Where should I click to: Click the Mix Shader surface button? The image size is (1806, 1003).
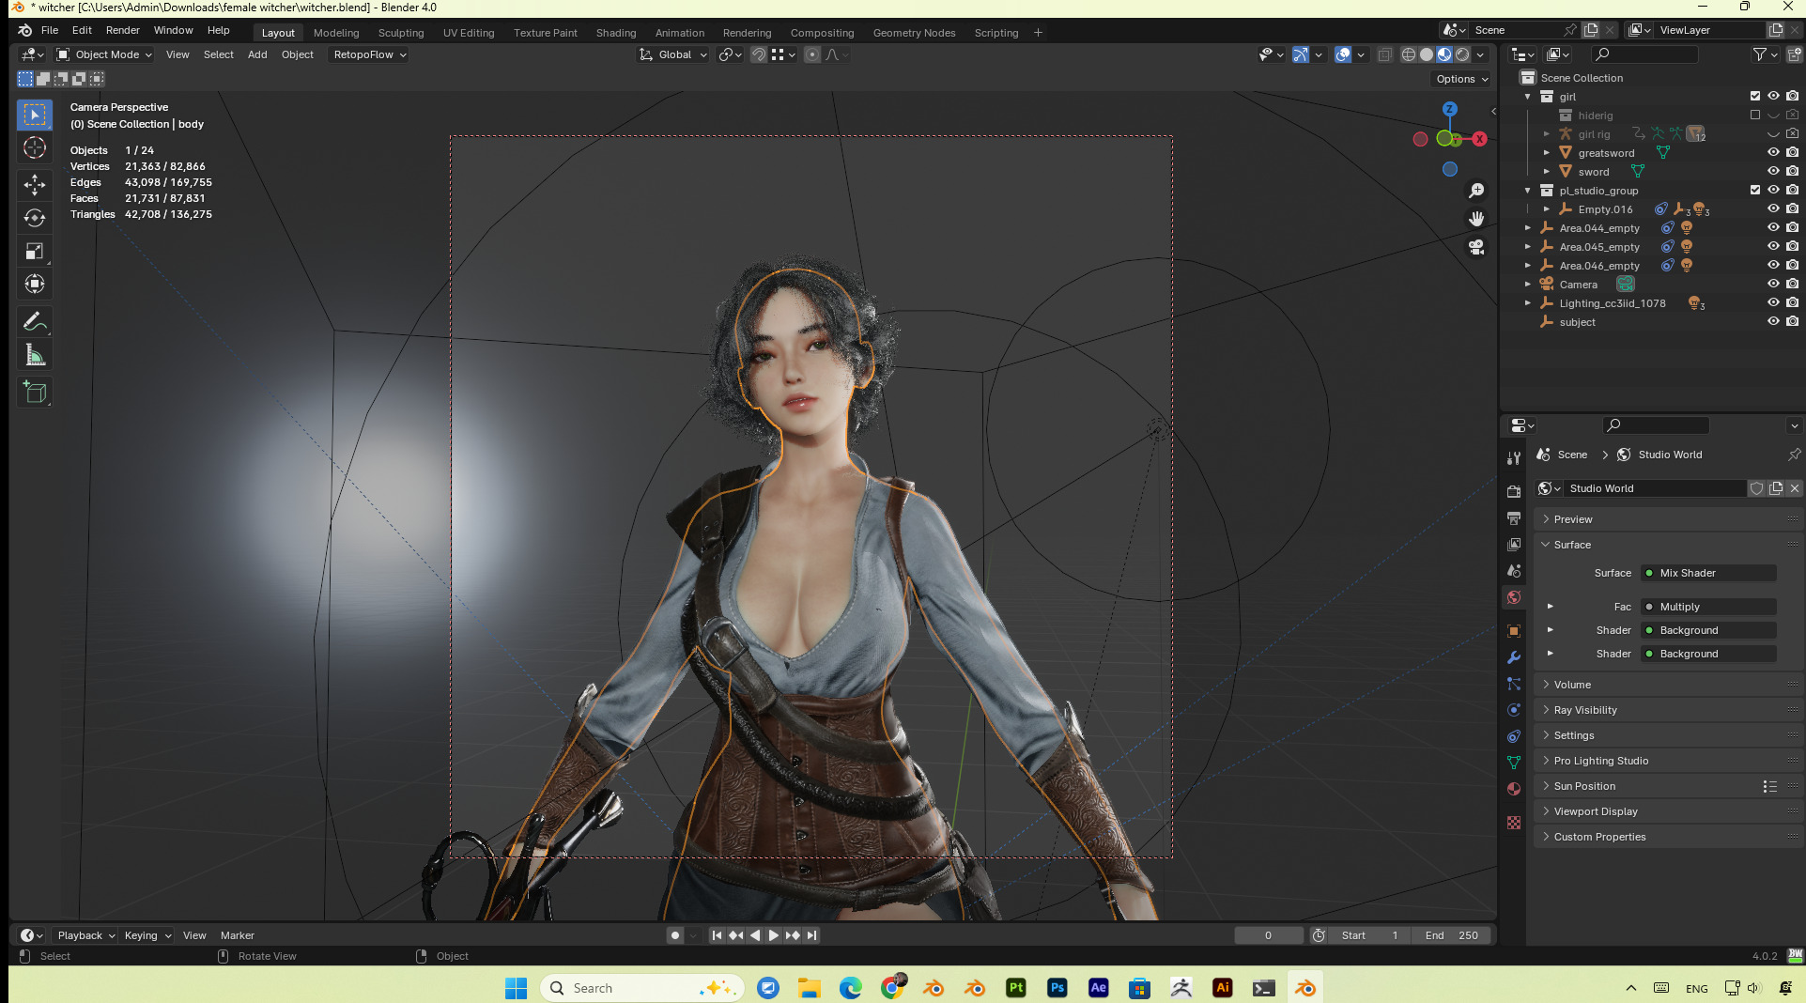(1708, 573)
